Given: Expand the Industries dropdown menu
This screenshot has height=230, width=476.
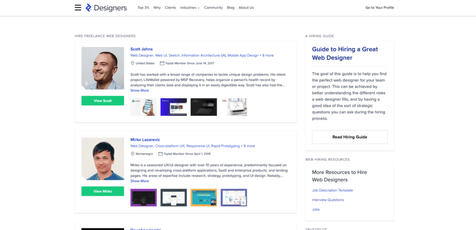Looking at the screenshot, I should pyautogui.click(x=189, y=8).
